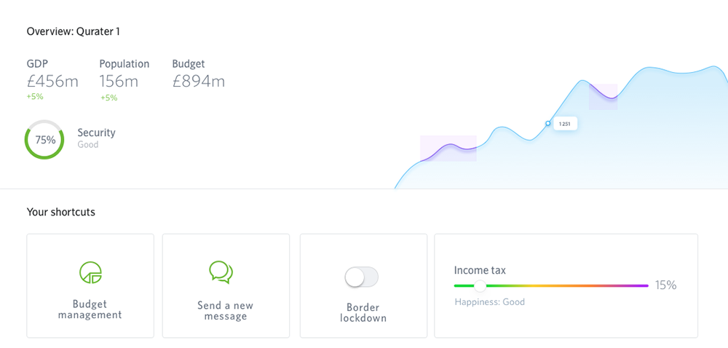This screenshot has height=348, width=728.
Task: Click the Happiness: Good label
Action: tap(490, 302)
